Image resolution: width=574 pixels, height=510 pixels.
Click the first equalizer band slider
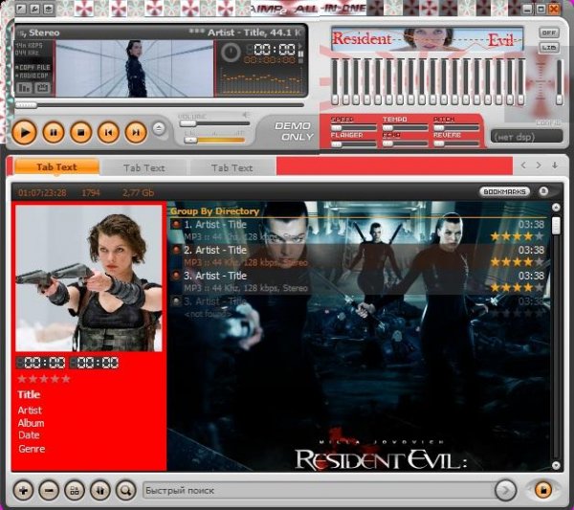click(335, 82)
